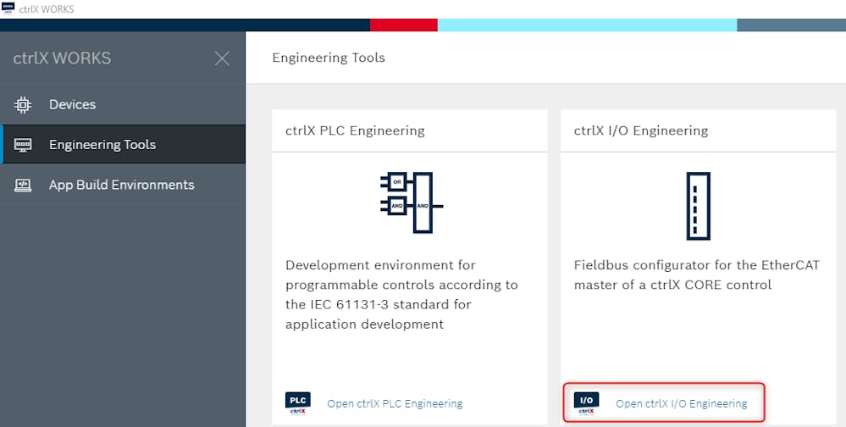The width and height of the screenshot is (846, 427).
Task: Click the Devices chip icon in sidebar
Action: [x=23, y=105]
